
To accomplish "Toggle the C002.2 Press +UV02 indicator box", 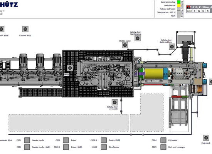I will pyautogui.click(x=104, y=140).
